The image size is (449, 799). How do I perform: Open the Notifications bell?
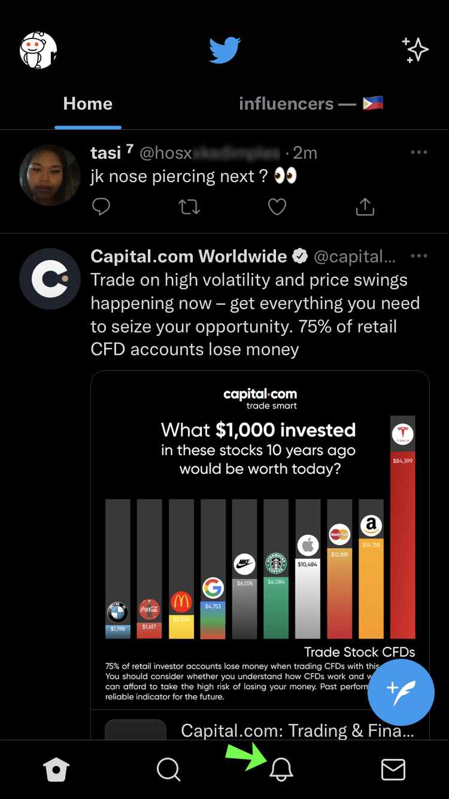coord(281,770)
